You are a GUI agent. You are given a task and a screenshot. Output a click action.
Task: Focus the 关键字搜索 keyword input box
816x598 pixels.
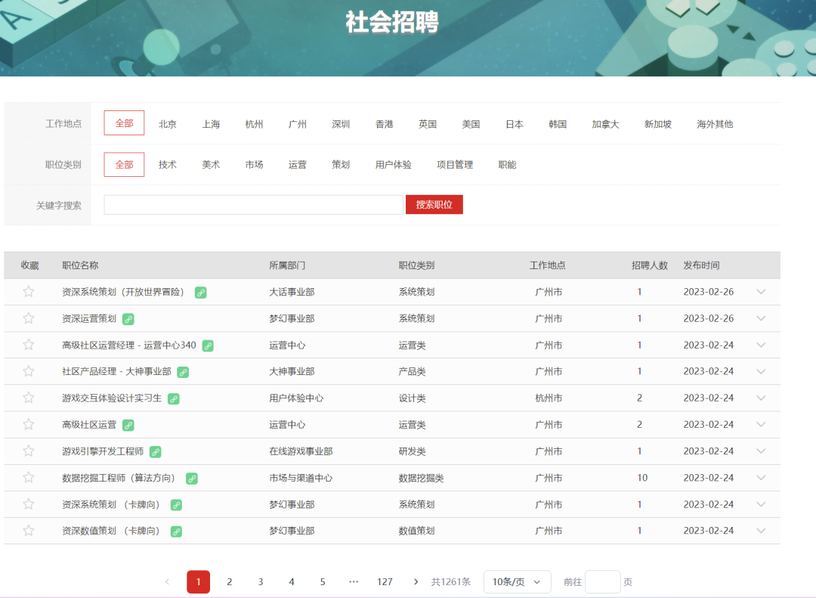click(253, 205)
